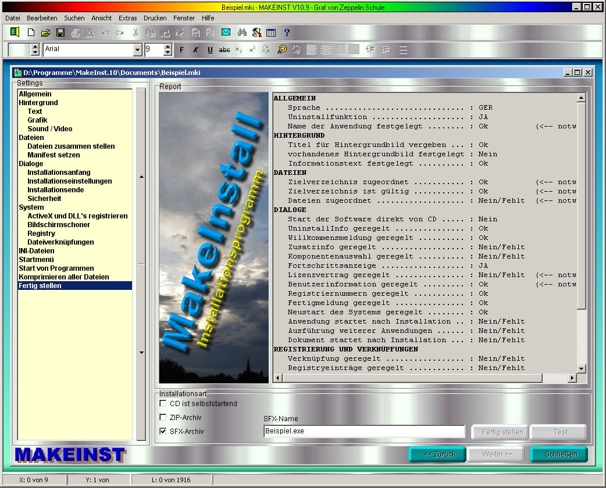Click the bullet list icon
This screenshot has width=606, height=488.
coord(403,50)
